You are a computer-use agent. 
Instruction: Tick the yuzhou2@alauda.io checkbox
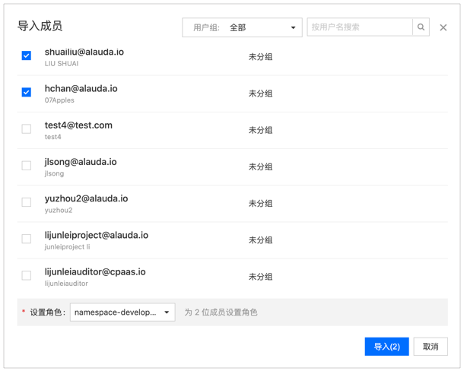(x=27, y=202)
